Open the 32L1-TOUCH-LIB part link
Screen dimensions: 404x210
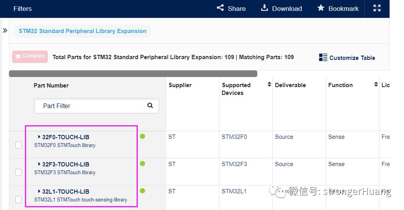(66, 192)
